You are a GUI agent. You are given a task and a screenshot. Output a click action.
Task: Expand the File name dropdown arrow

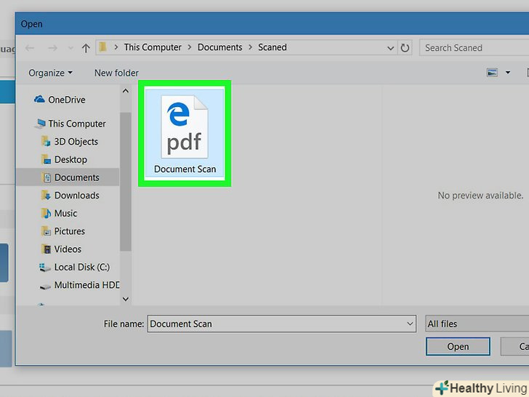(410, 324)
